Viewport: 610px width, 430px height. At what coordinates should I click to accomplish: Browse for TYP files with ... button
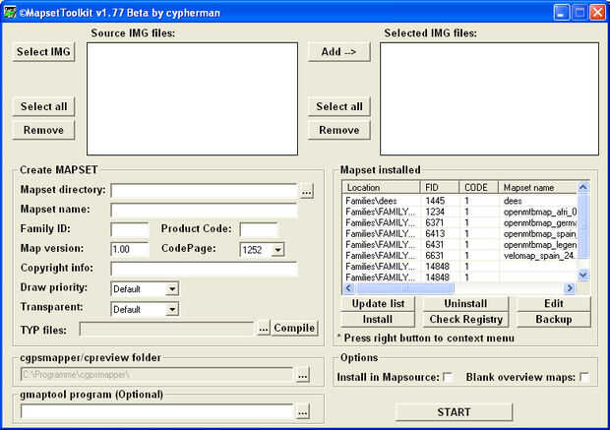tap(264, 329)
